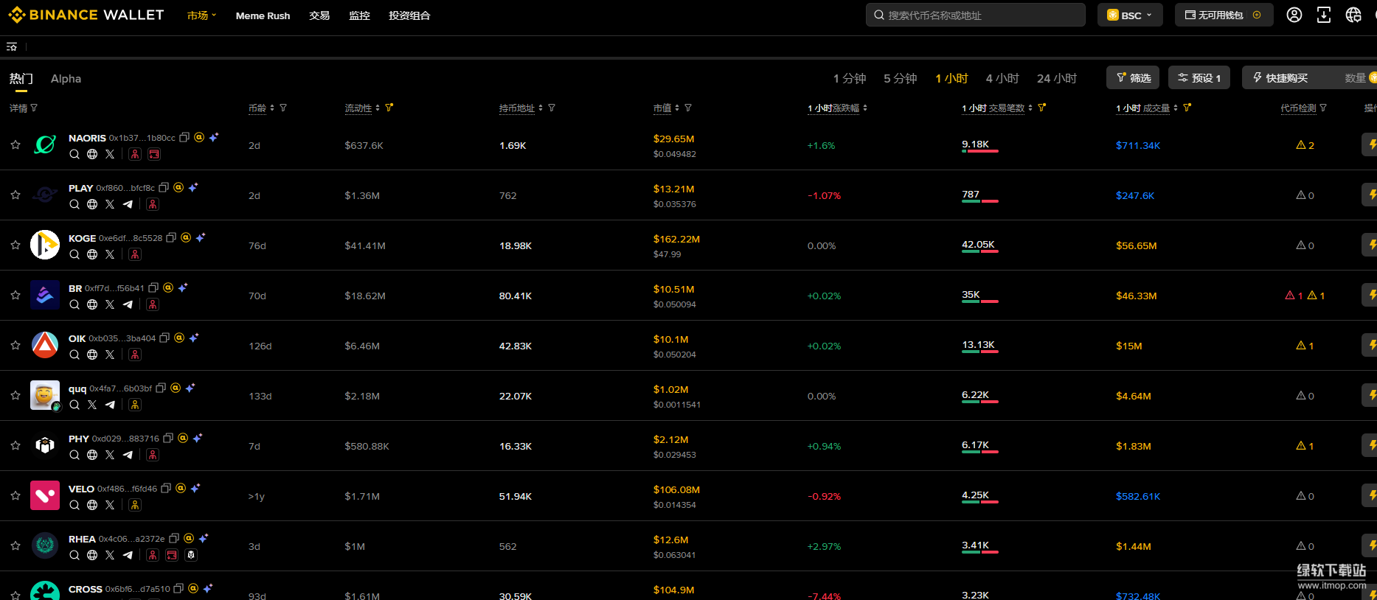
Task: Click the NAORIS AI sparkle icon
Action: coord(214,137)
